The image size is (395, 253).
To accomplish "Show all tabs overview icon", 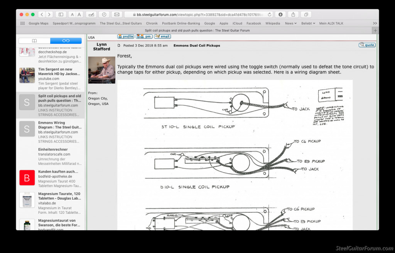I will tap(306, 15).
